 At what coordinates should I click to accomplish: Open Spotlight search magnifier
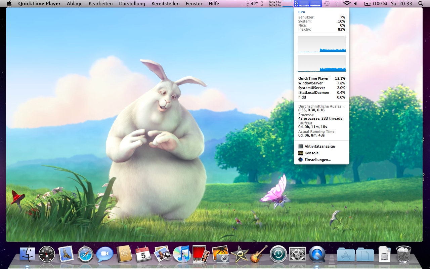click(421, 4)
